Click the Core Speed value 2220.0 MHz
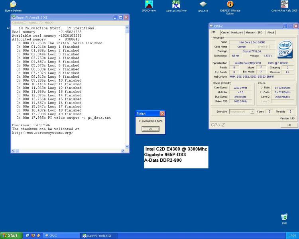299x239 pixels. point(240,88)
